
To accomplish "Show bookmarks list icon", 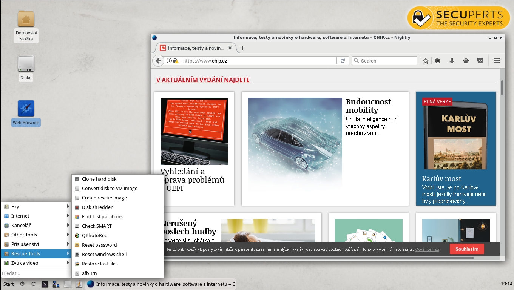I will tap(437, 61).
